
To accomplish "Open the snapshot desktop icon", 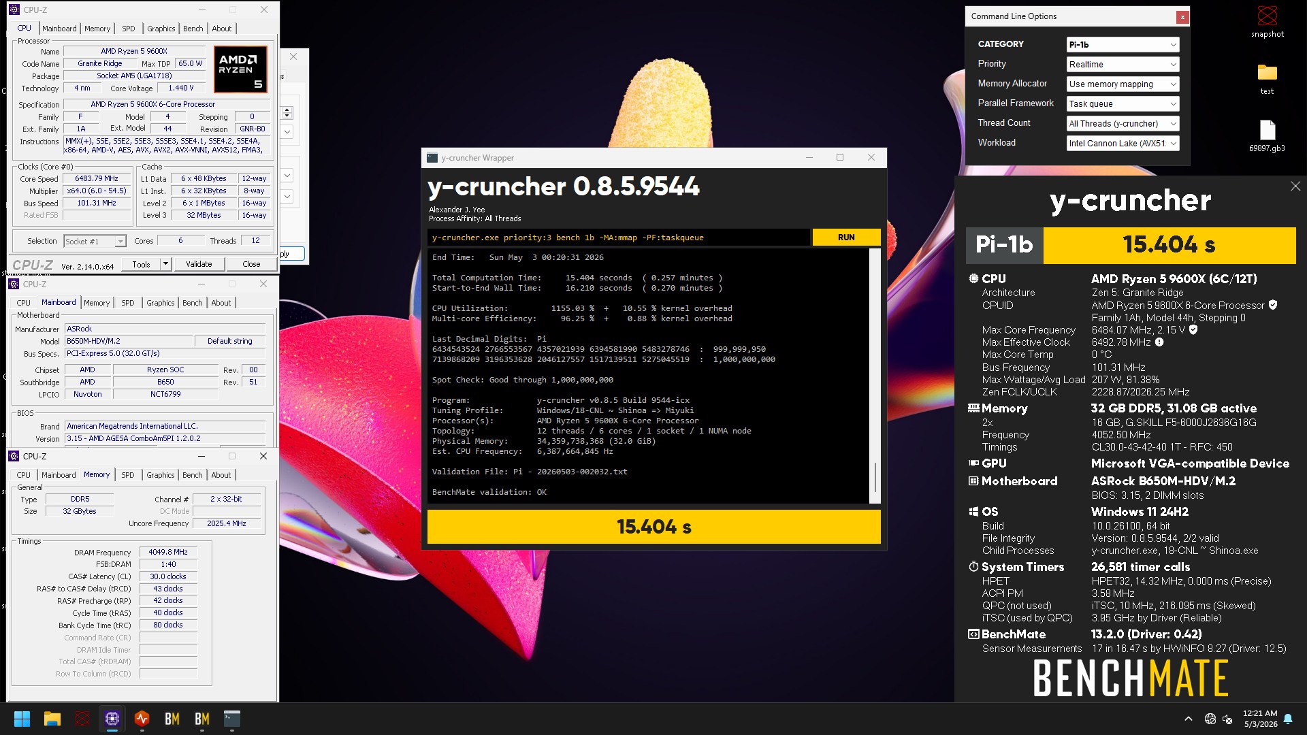I will pyautogui.click(x=1267, y=21).
